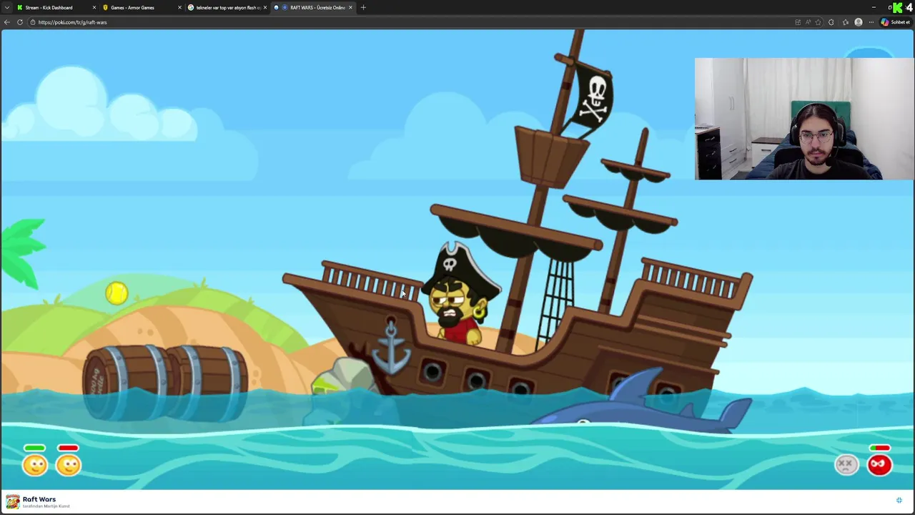Close the Games - Armor Games tab
This screenshot has height=515, width=915.
tap(179, 7)
